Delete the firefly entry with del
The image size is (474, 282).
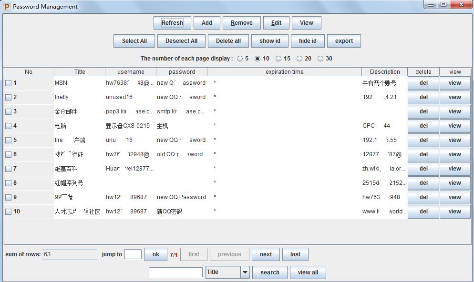[x=423, y=97]
